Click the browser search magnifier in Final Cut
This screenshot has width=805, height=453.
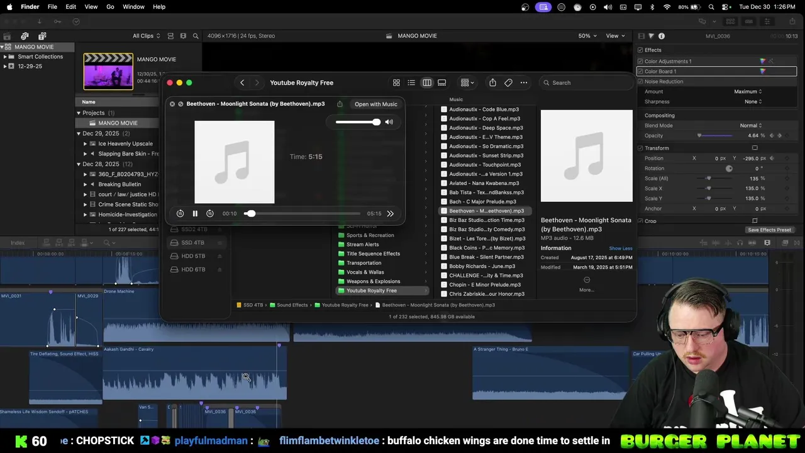(196, 36)
